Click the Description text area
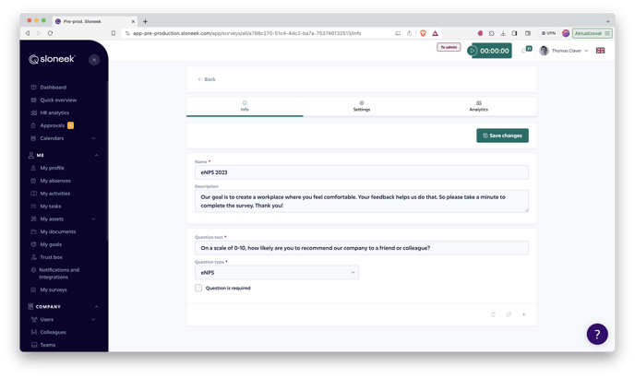 point(361,201)
